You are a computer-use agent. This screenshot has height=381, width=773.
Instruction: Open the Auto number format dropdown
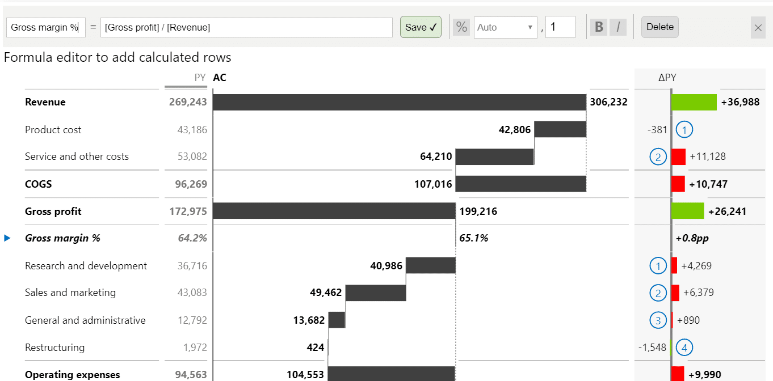click(505, 27)
